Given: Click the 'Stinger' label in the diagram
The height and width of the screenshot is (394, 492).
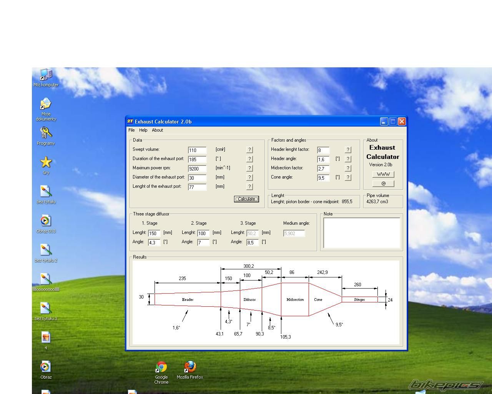Looking at the screenshot, I should (359, 299).
